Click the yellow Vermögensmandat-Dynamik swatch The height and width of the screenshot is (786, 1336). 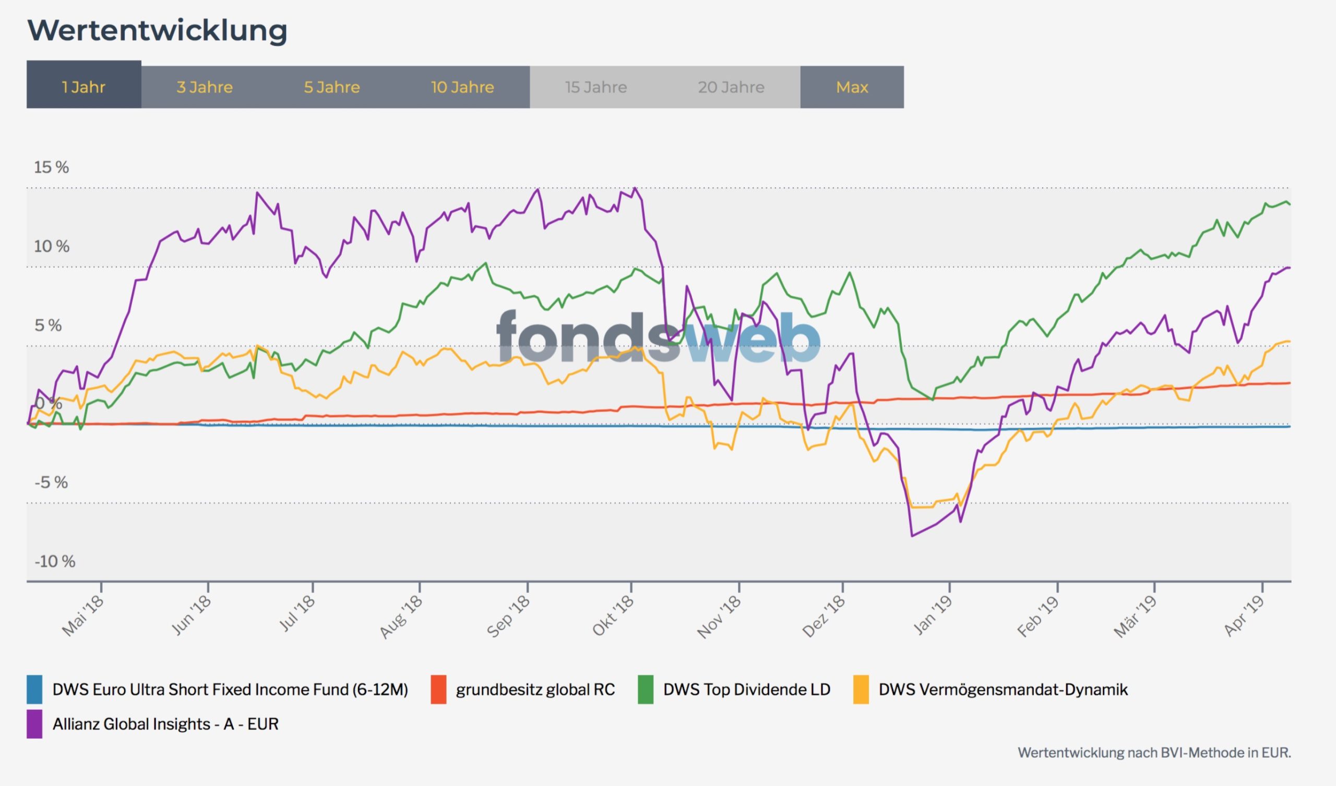click(861, 689)
